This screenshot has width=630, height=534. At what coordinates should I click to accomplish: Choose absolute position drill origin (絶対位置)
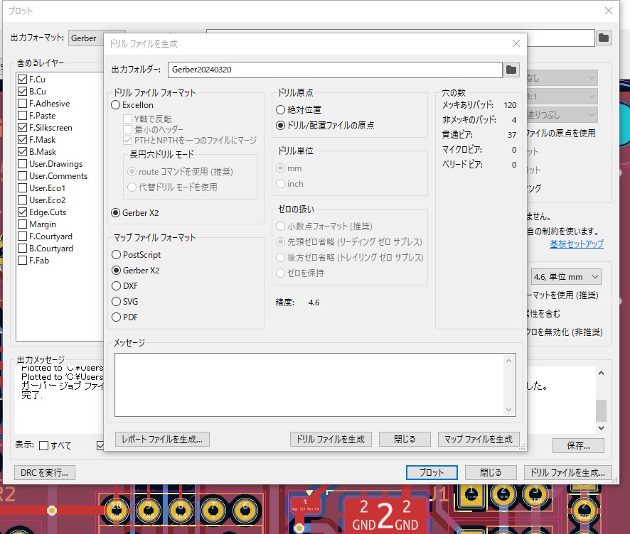coord(281,110)
